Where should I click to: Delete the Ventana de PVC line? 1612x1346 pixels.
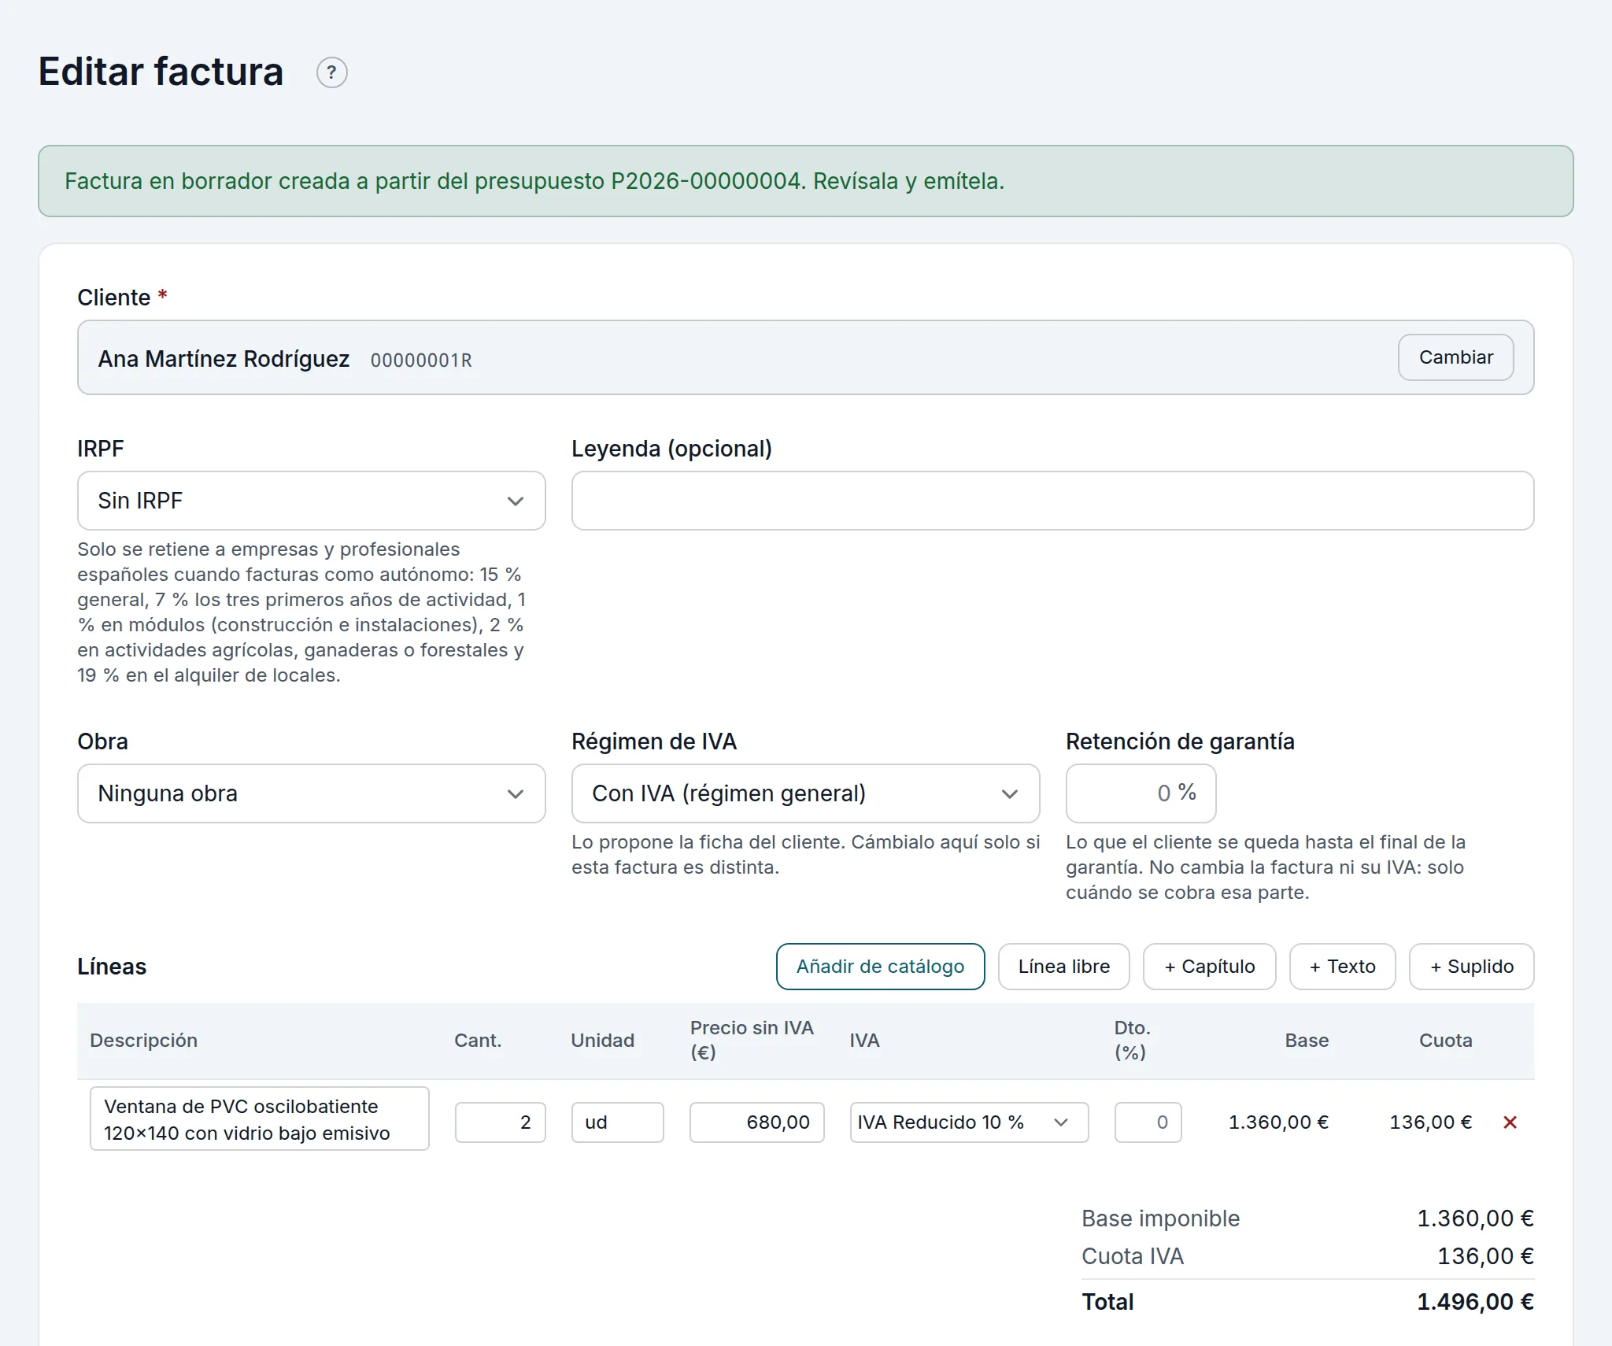pyautogui.click(x=1510, y=1122)
